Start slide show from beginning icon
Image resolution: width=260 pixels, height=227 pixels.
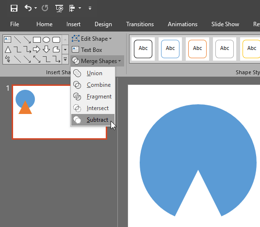pyautogui.click(x=59, y=8)
